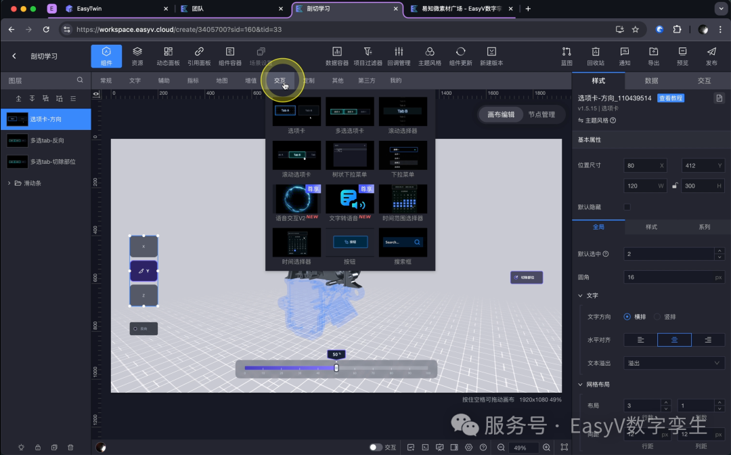Screen dimensions: 731x455
Task: Set horizontal alignment to right
Action: tap(708, 340)
